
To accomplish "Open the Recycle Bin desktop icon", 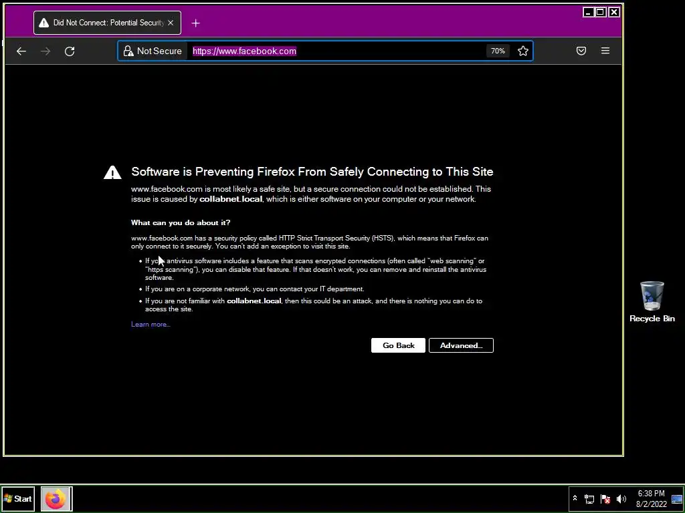I will (652, 302).
